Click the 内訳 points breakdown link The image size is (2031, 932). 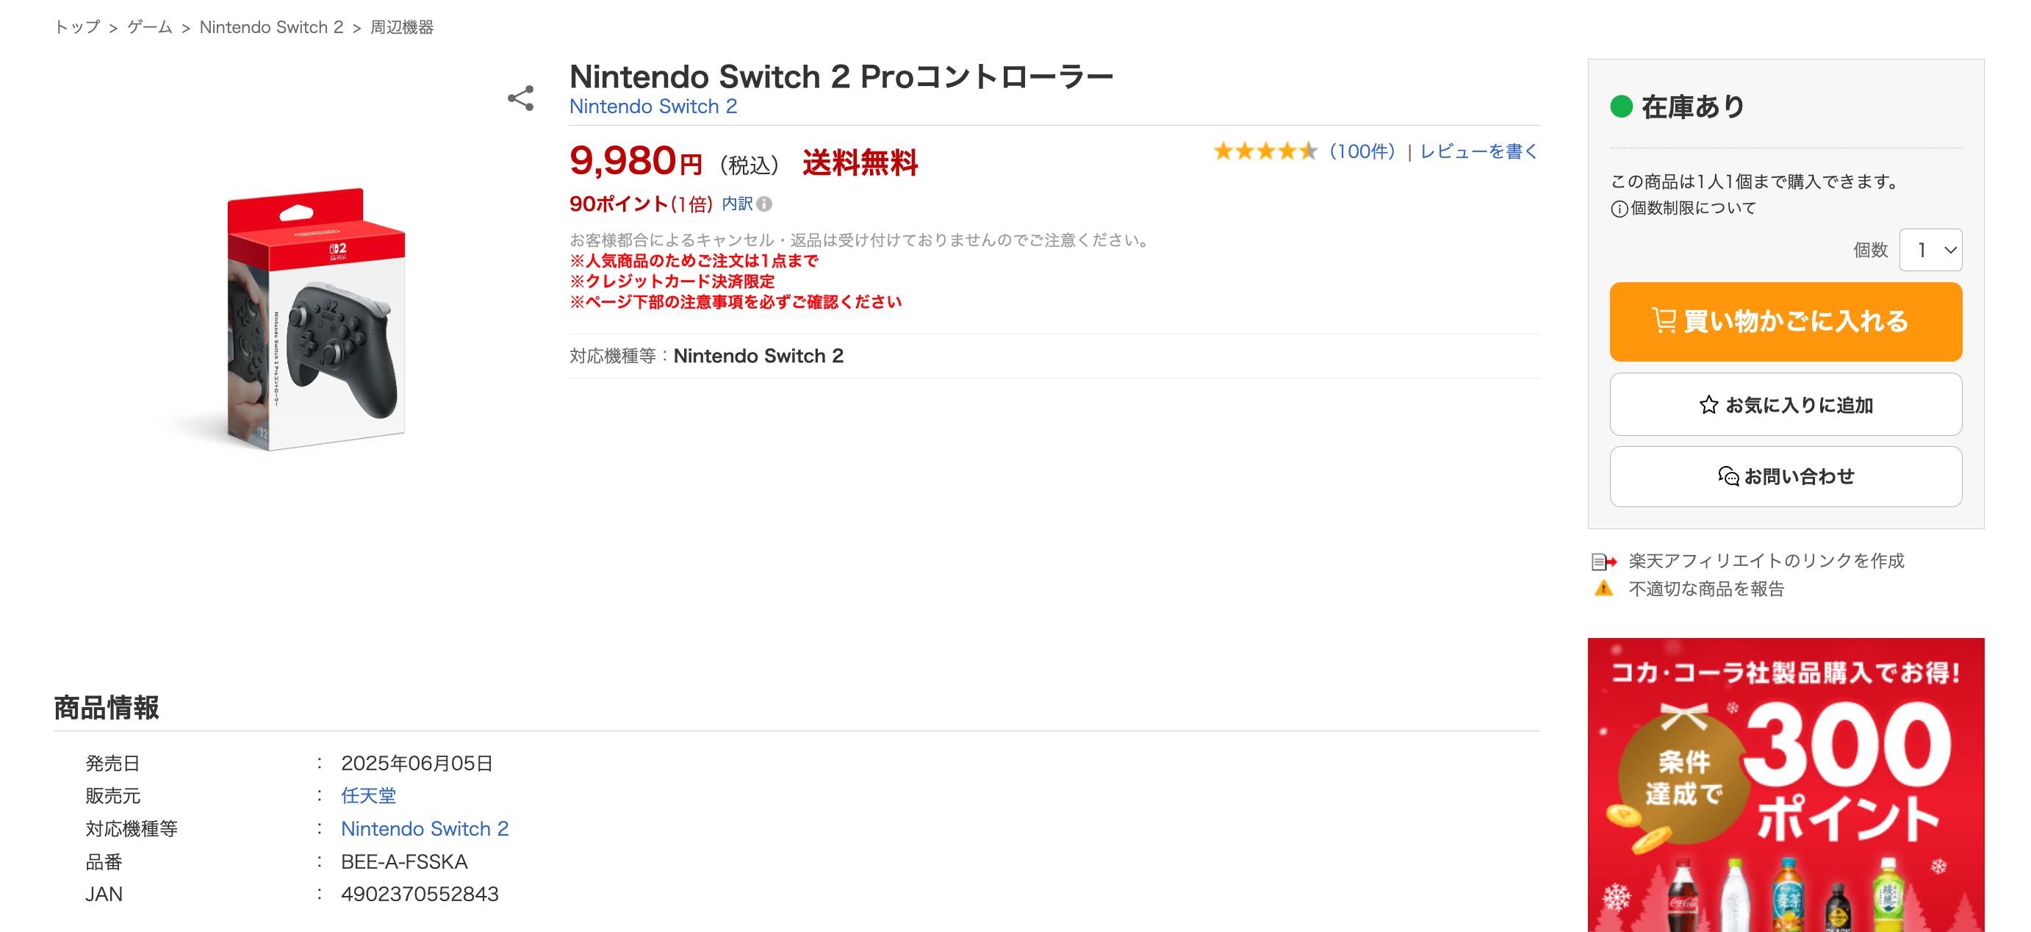[737, 204]
